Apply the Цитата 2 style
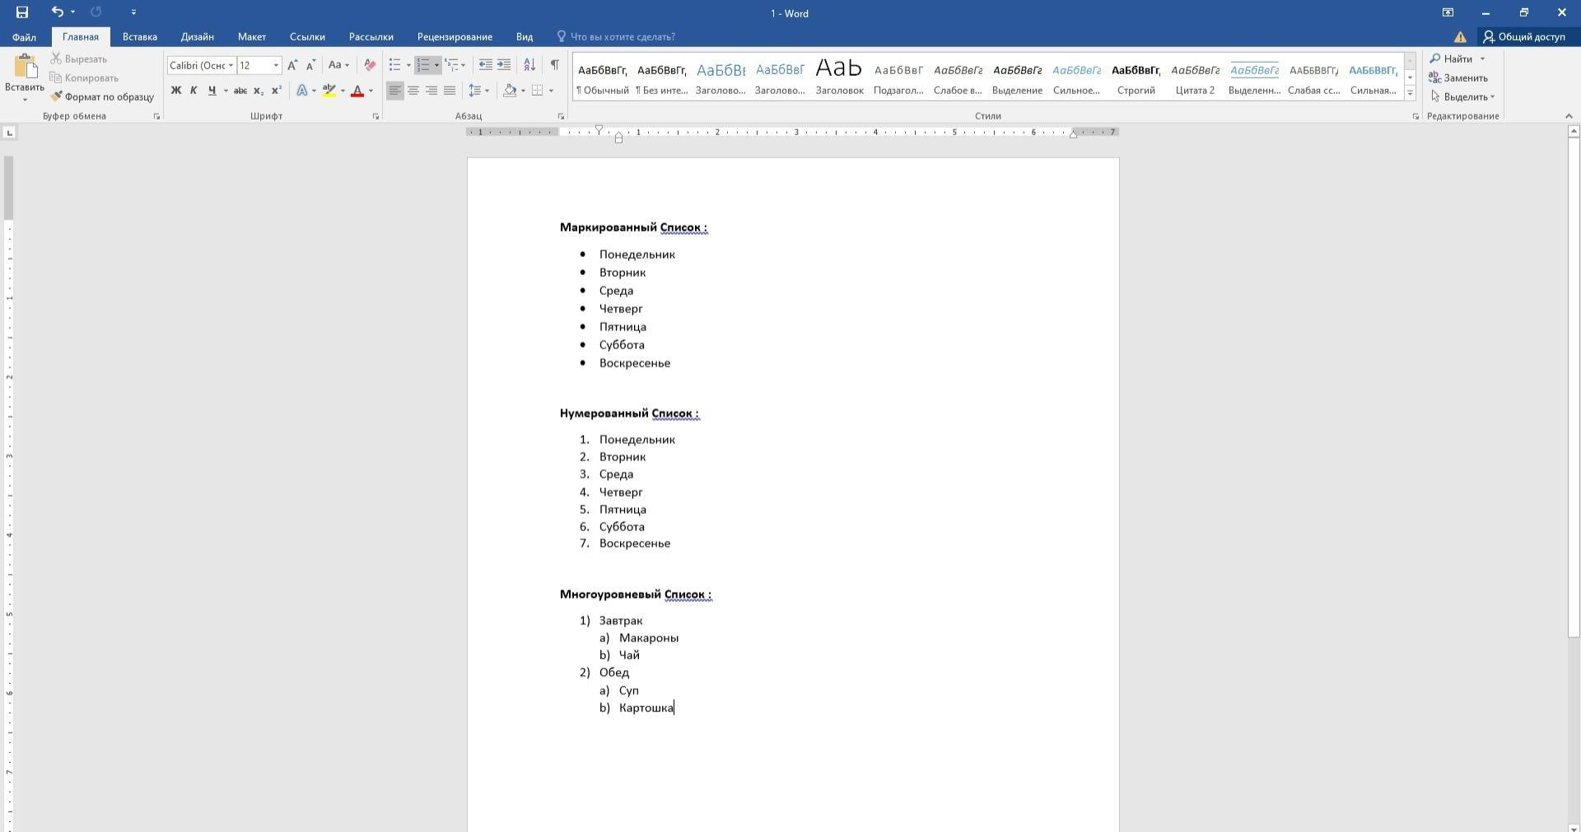1581x832 pixels. 1195,77
